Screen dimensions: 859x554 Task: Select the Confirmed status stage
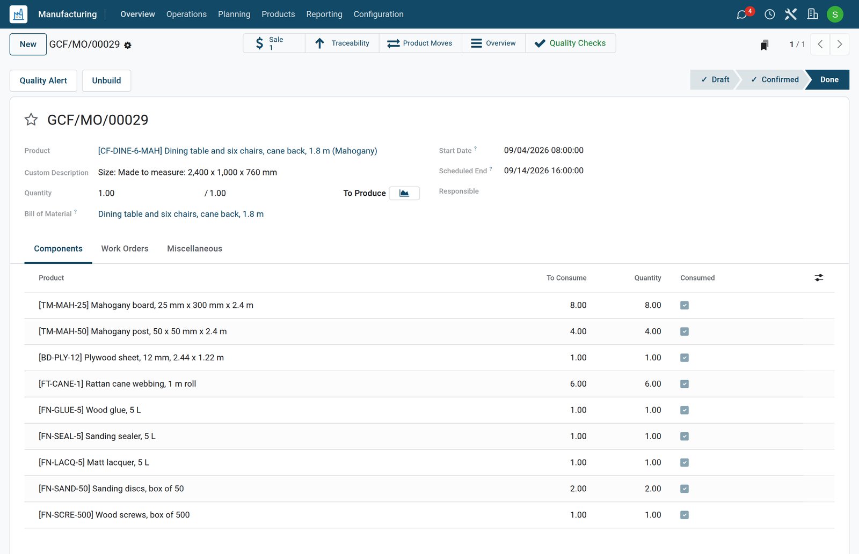pyautogui.click(x=774, y=79)
